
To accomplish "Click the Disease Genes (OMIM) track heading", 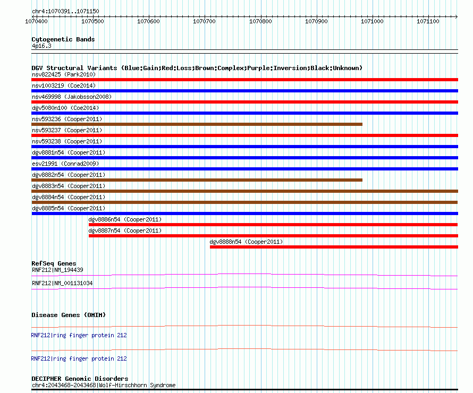I will click(69, 315).
